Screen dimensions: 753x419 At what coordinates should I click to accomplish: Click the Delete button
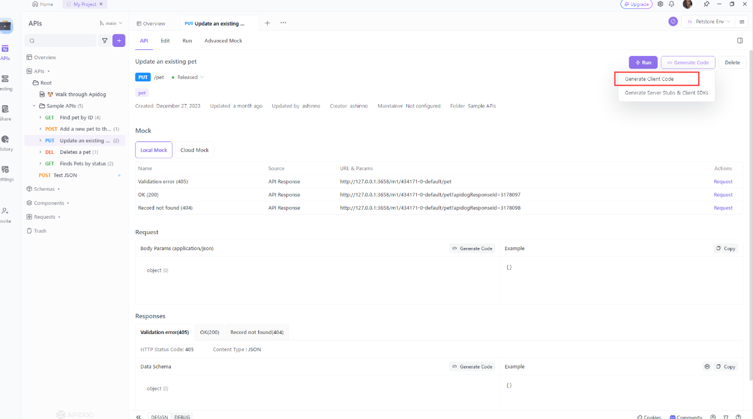[x=732, y=62]
